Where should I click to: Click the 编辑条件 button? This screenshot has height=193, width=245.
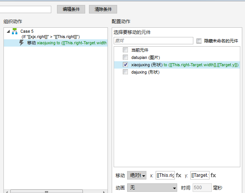pyautogui.click(x=71, y=9)
